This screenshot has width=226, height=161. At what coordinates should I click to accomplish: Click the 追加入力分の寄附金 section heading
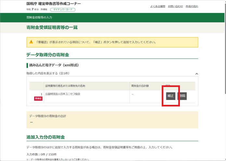[47, 137]
